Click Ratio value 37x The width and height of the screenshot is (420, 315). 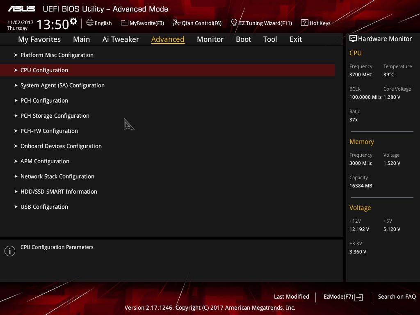[353, 120]
